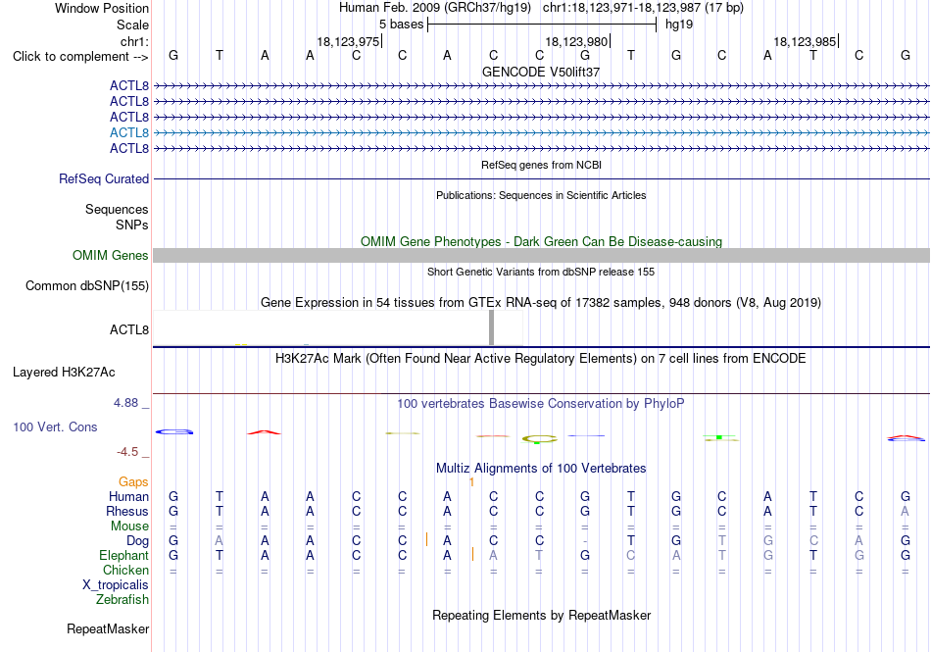
Task: Click the 18,123,980 position marker
Action: coord(576,41)
